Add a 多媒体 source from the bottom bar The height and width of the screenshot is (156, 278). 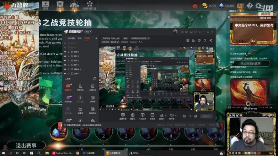pos(152,116)
